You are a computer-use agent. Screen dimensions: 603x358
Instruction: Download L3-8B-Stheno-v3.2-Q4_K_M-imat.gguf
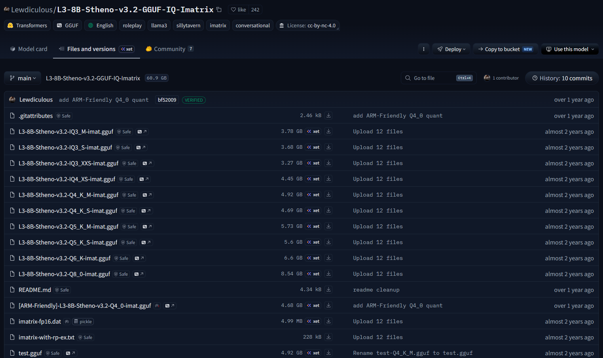point(328,195)
